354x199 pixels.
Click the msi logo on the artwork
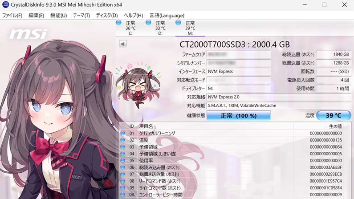click(28, 34)
